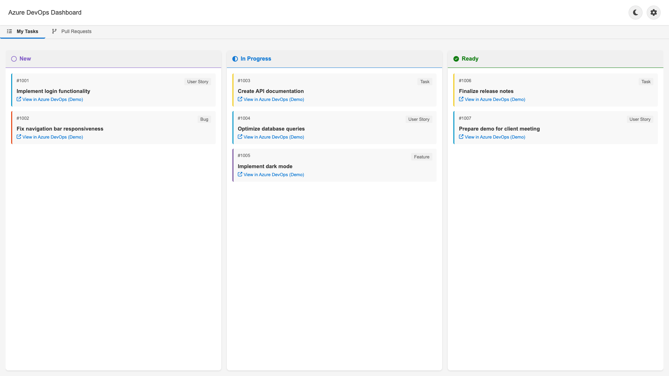Image resolution: width=669 pixels, height=376 pixels.
Task: Click the In Progress half-circle icon
Action: click(x=235, y=59)
